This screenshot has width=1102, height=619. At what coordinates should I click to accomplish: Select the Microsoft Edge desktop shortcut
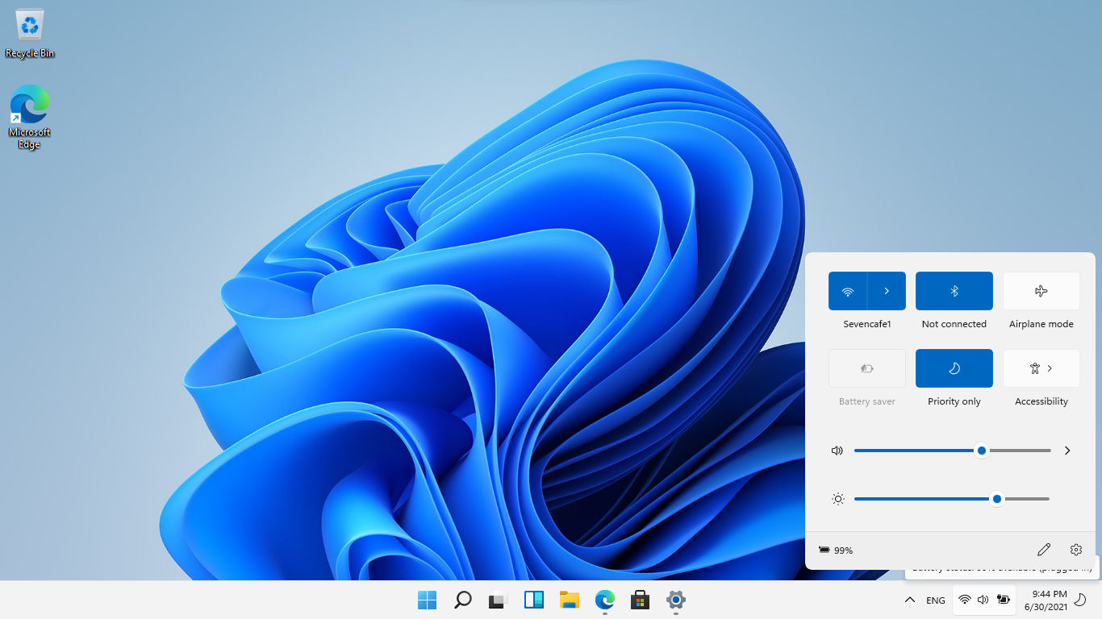pyautogui.click(x=29, y=117)
